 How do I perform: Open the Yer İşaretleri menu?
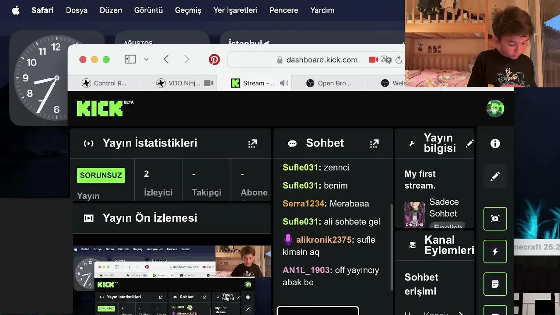[x=235, y=10]
